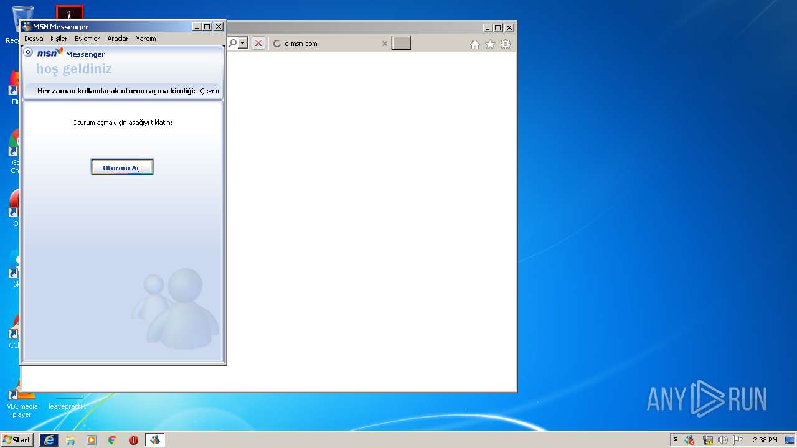The height and width of the screenshot is (448, 797).
Task: Open network status tray icon
Action: click(707, 440)
